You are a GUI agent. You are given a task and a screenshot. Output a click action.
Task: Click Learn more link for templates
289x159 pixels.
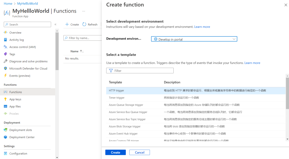pyautogui.click(x=252, y=63)
